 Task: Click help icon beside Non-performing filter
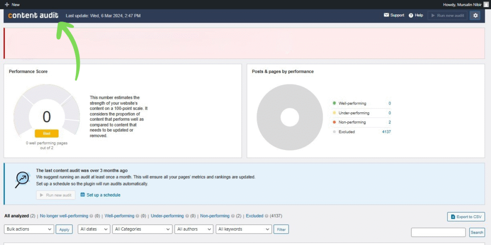233,216
